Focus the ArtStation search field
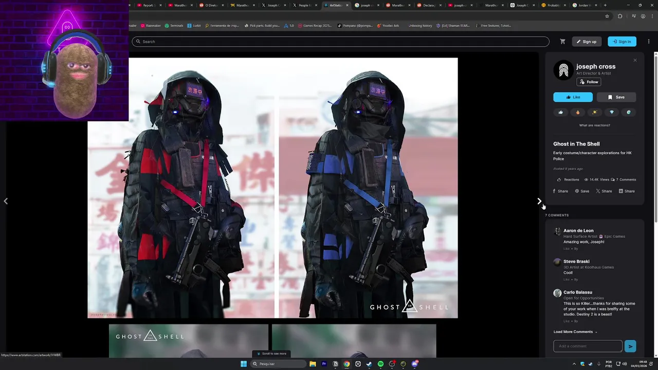 (x=340, y=42)
